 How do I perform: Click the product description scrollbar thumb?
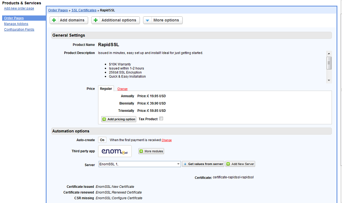tap(329, 63)
